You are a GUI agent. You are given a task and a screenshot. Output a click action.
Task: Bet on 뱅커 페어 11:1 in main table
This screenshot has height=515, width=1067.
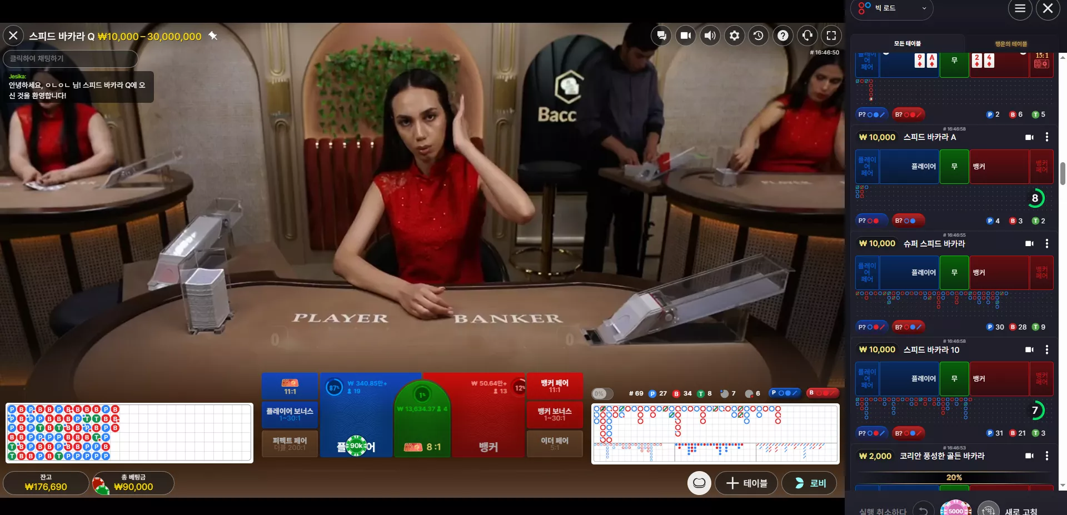point(555,386)
